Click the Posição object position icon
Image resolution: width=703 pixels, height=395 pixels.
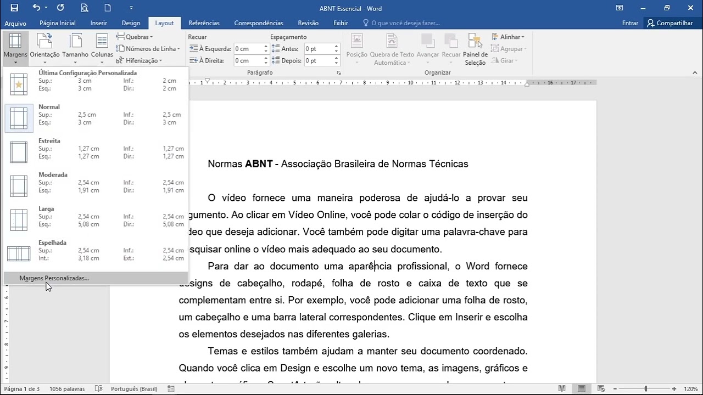click(357, 48)
